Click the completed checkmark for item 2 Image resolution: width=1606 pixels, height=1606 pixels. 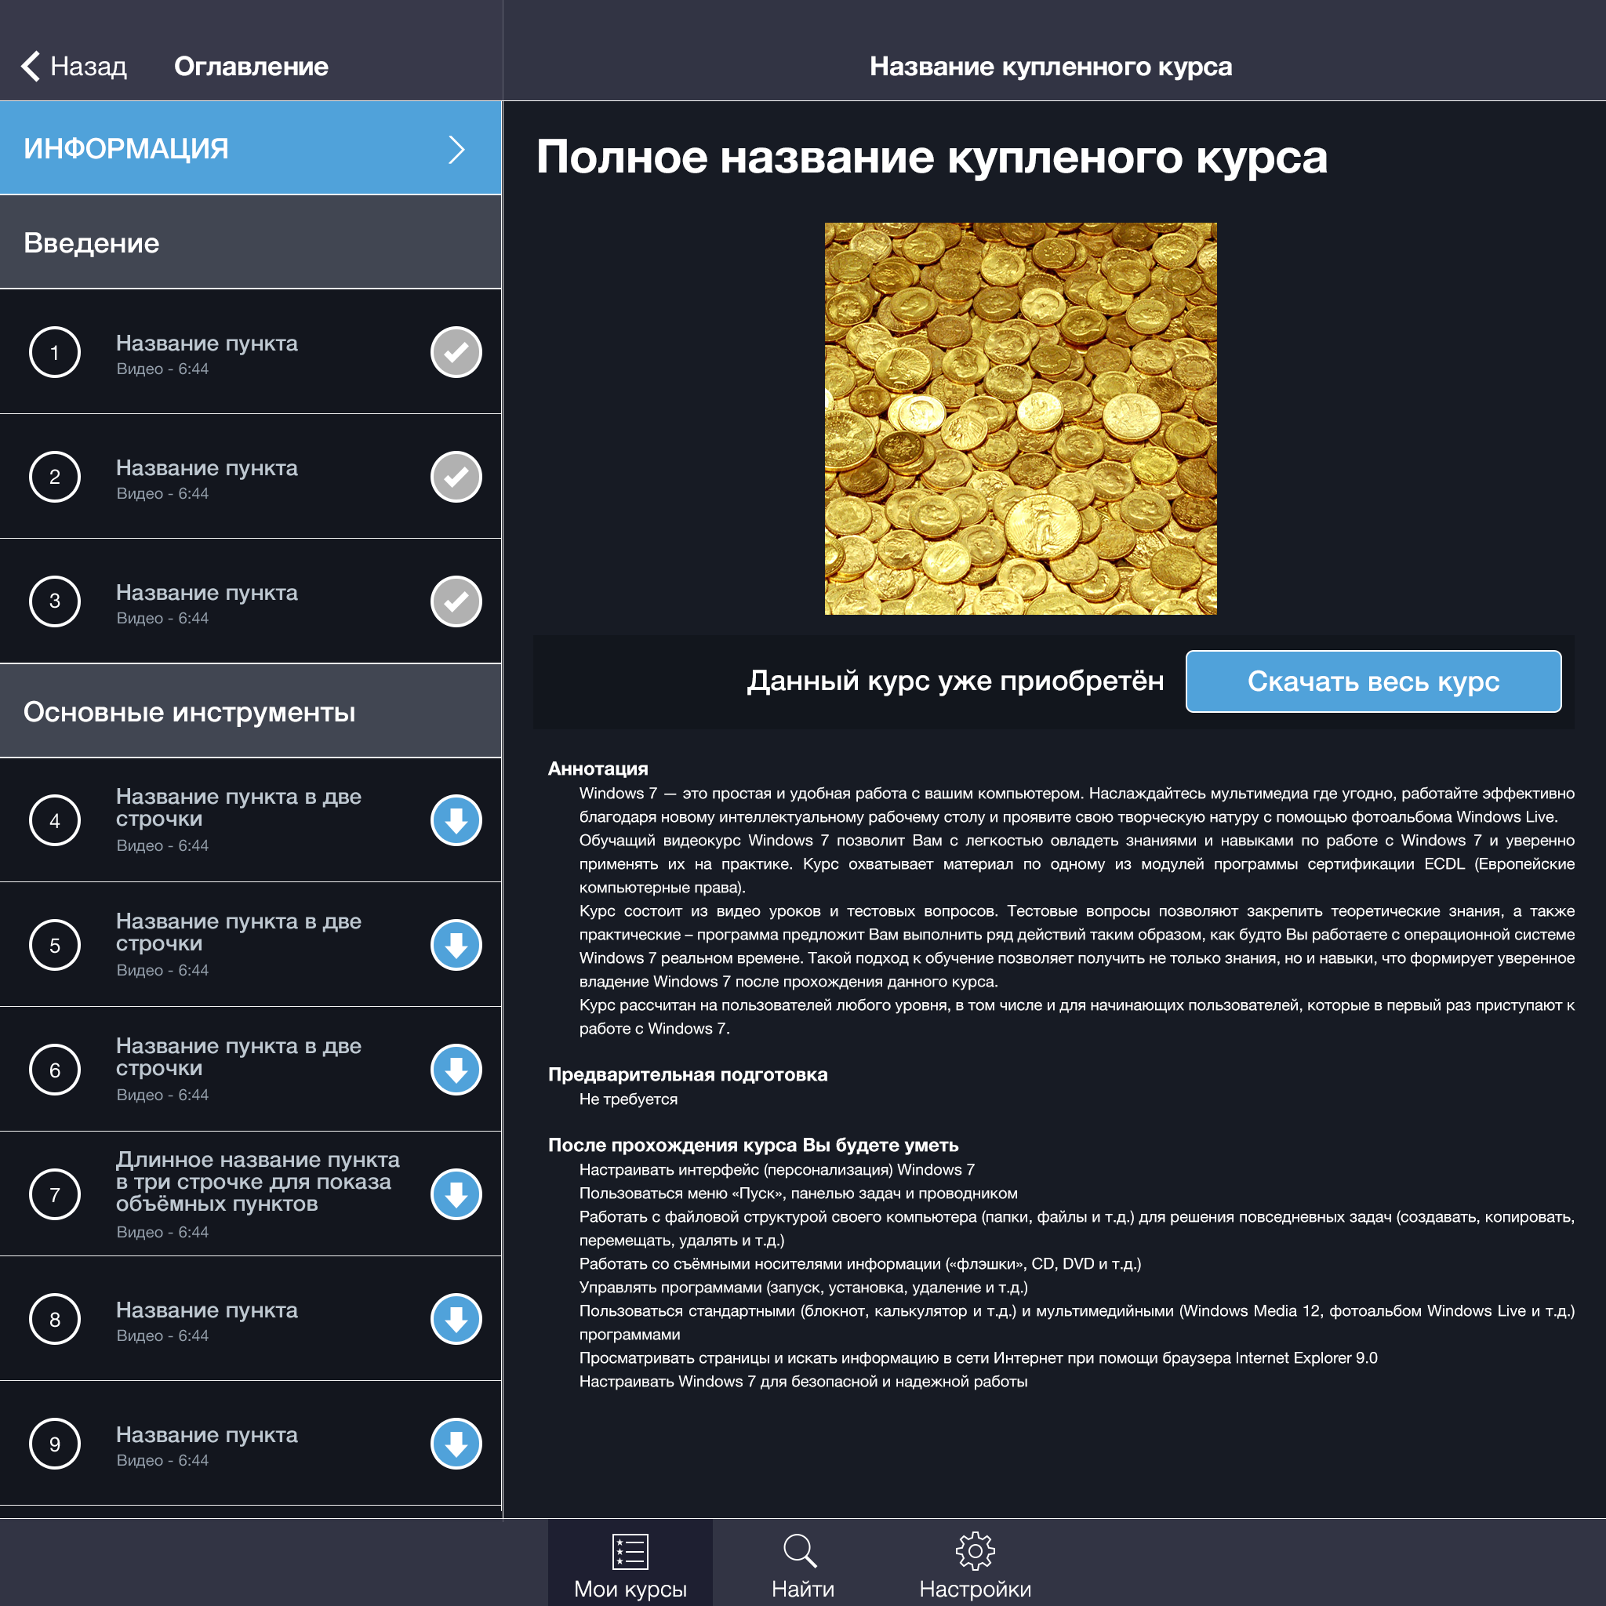456,477
